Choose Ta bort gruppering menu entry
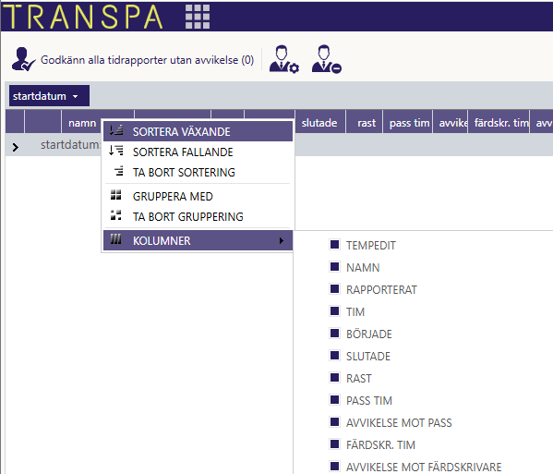The image size is (553, 474). click(x=198, y=216)
